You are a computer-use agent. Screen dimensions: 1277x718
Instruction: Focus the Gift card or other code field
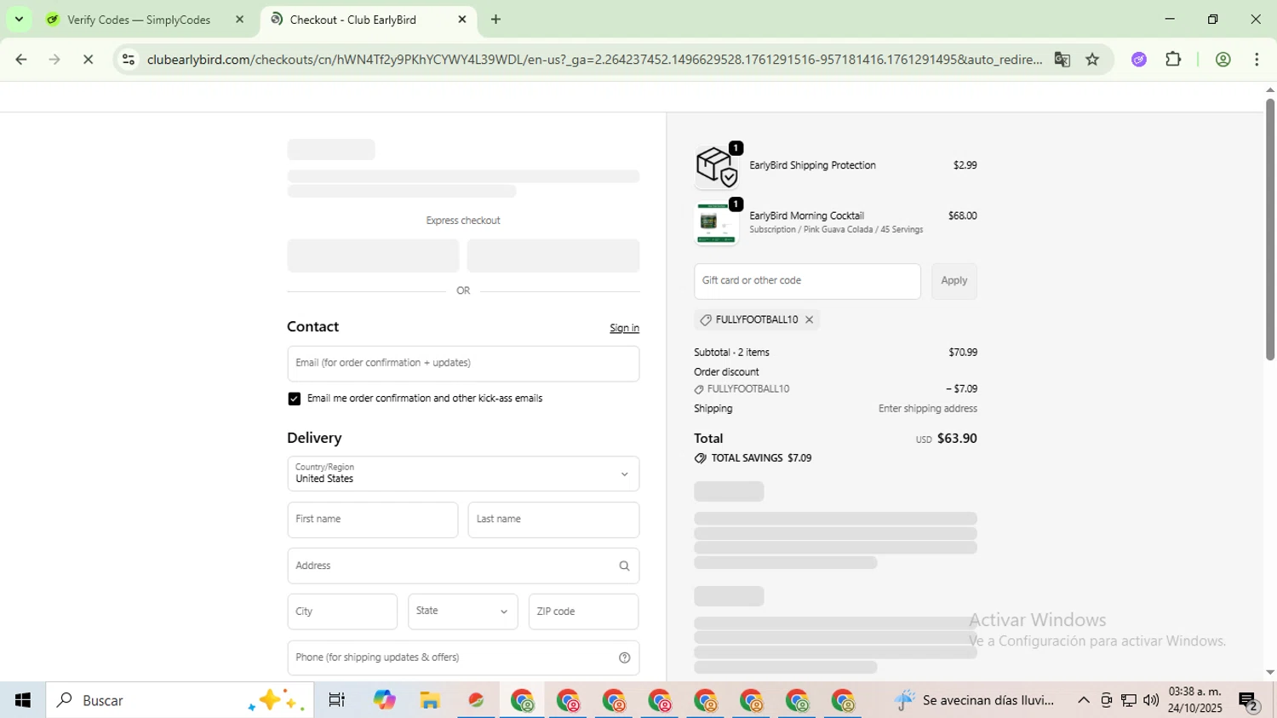click(807, 281)
